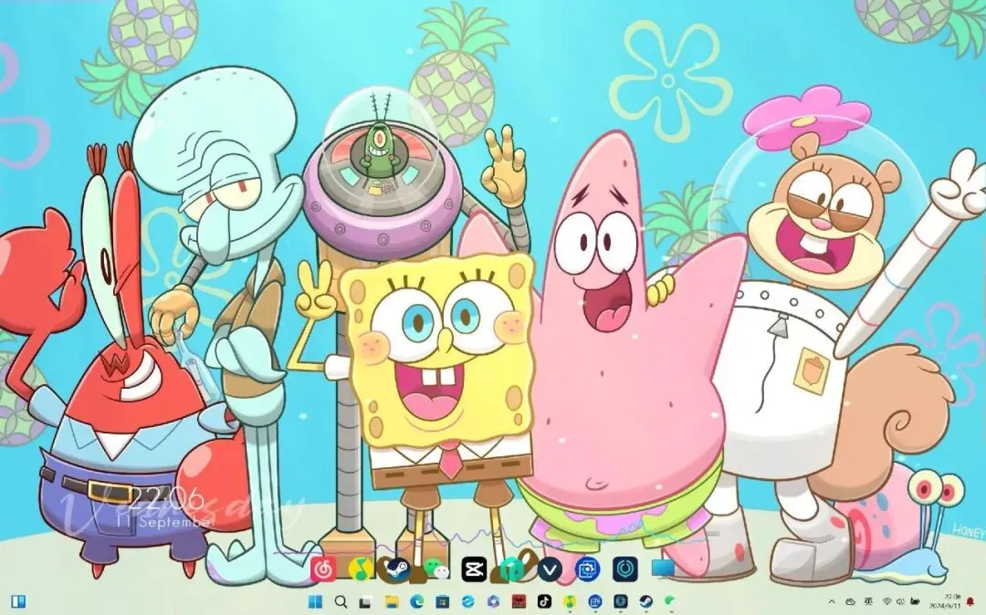The height and width of the screenshot is (615, 986).
Task: Open the red square app on taskbar
Action: [x=519, y=602]
